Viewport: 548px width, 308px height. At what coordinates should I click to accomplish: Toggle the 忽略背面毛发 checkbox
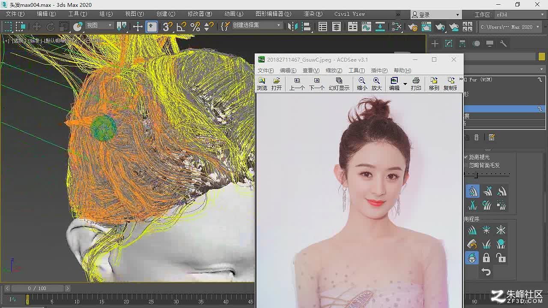click(466, 165)
